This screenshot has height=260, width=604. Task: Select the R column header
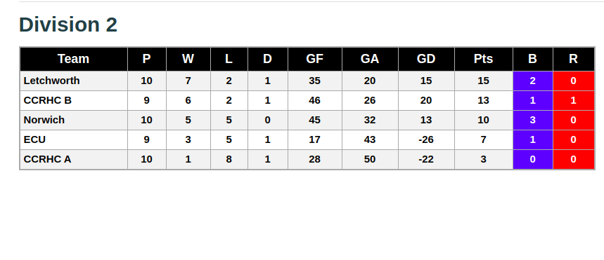click(574, 59)
